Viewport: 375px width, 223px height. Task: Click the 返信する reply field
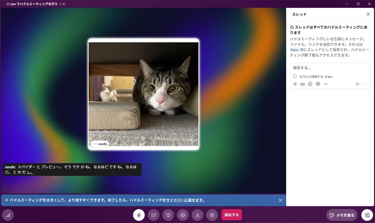click(x=330, y=68)
